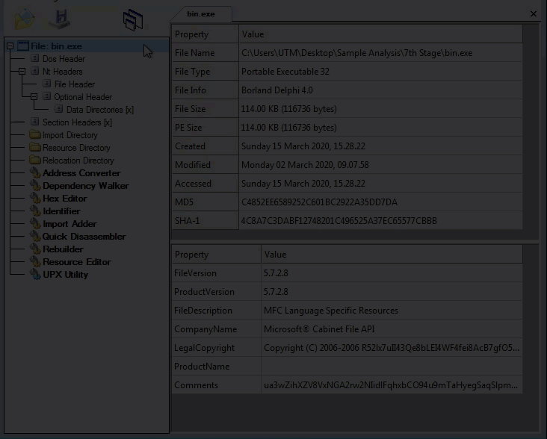Click the upper table's Property column header
This screenshot has height=439, width=547.
205,34
